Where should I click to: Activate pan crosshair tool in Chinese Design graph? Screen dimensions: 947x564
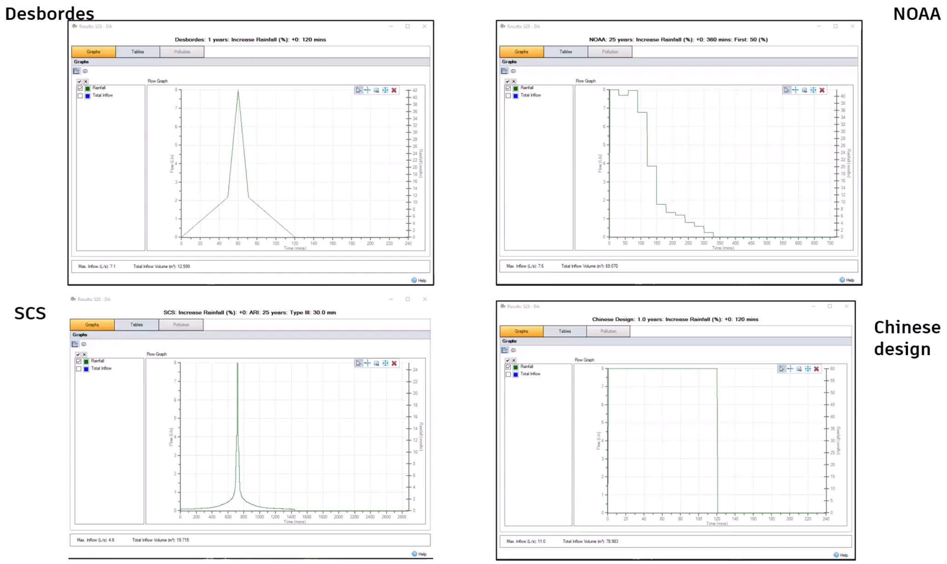(x=790, y=369)
